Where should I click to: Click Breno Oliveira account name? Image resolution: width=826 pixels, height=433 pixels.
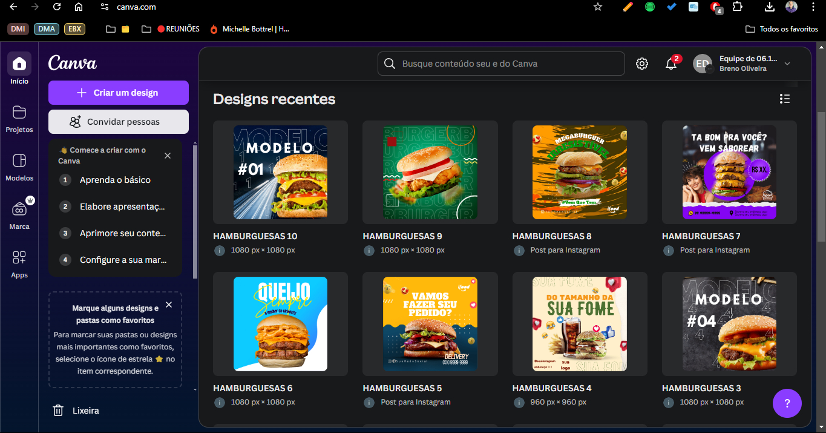point(743,69)
